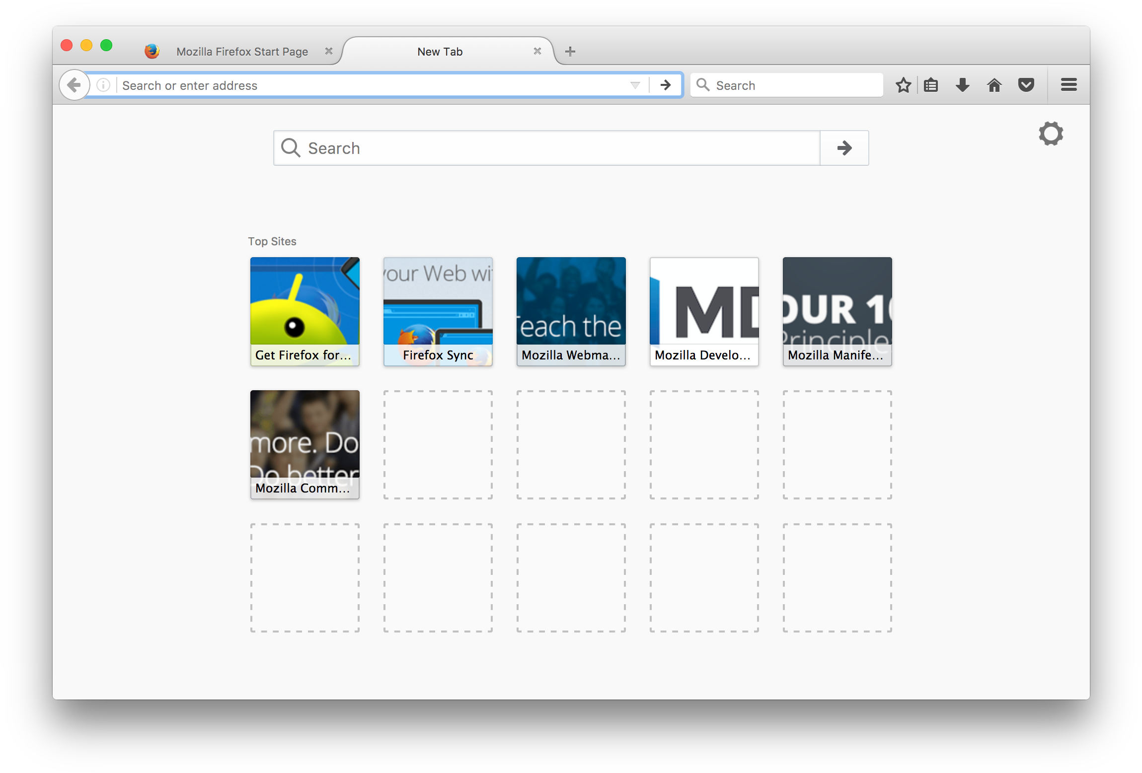The width and height of the screenshot is (1142, 773).
Task: Select the New Tab tab
Action: (448, 52)
